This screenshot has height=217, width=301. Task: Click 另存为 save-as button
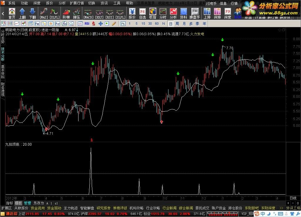(x=39, y=203)
